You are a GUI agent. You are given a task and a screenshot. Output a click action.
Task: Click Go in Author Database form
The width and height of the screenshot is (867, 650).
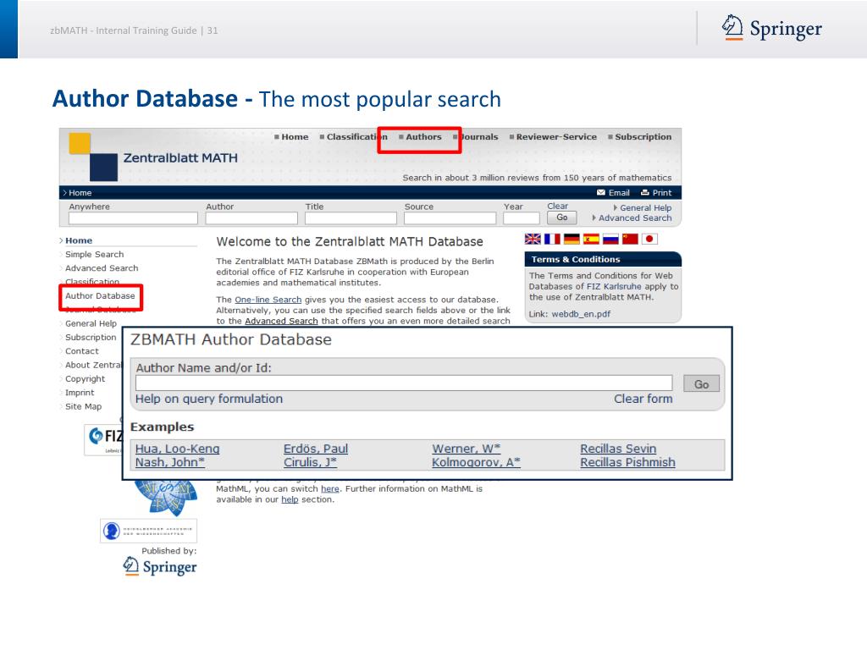click(702, 383)
